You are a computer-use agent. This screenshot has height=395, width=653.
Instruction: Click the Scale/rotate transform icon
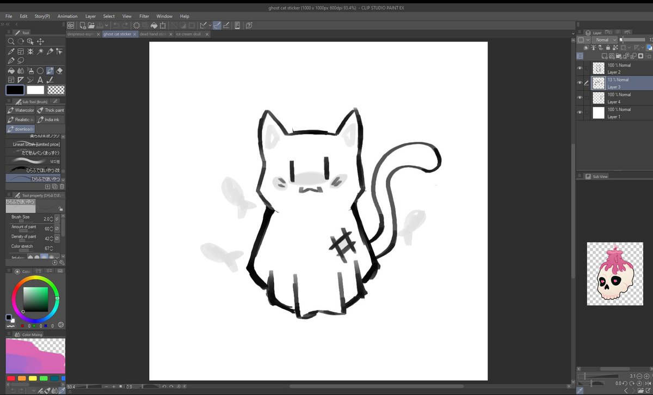[163, 25]
